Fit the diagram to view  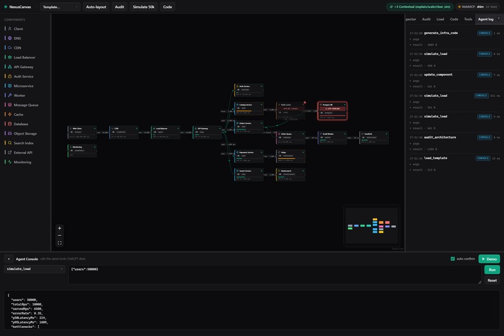tap(59, 243)
